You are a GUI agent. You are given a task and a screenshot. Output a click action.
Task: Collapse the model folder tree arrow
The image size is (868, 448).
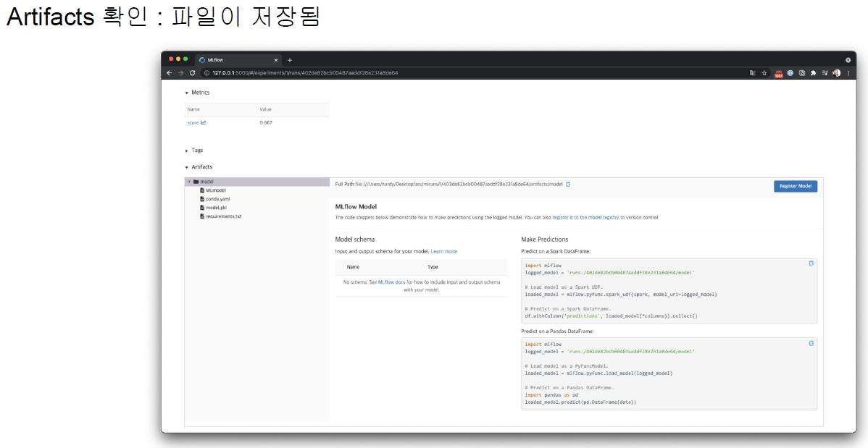(189, 182)
